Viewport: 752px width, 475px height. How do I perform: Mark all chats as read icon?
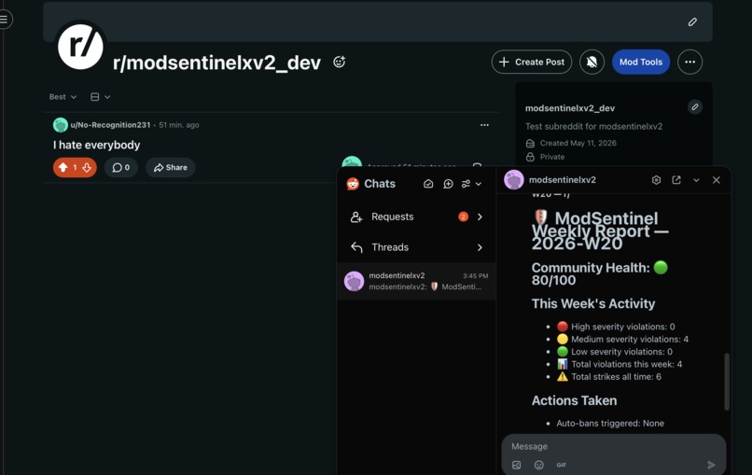(428, 184)
